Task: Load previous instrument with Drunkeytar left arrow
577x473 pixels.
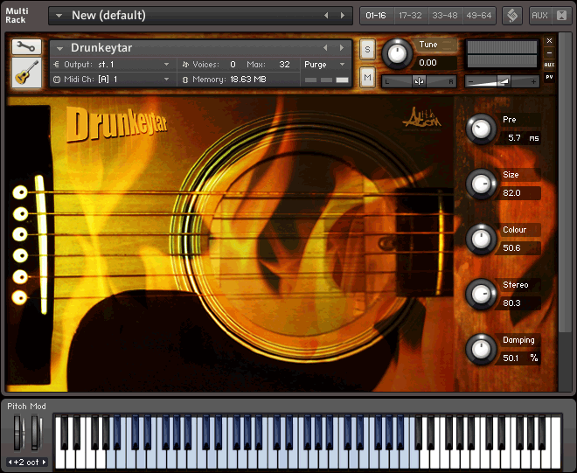Action: 325,48
